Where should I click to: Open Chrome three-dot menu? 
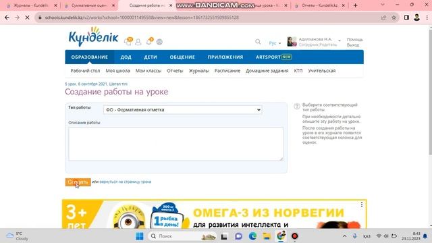pos(427,18)
